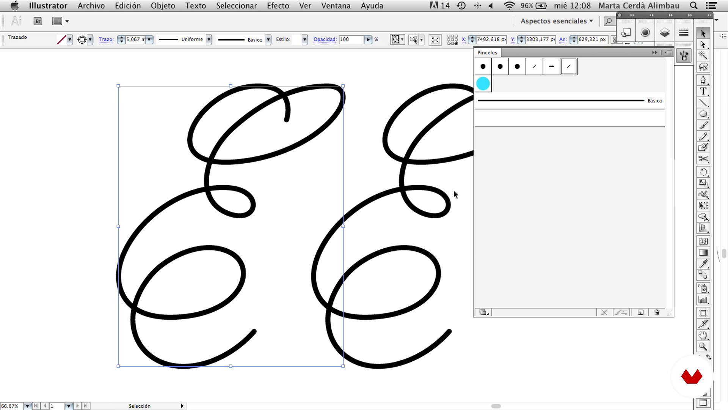Select the Symbol Sprayer tool
The width and height of the screenshot is (728, 410).
point(703,288)
